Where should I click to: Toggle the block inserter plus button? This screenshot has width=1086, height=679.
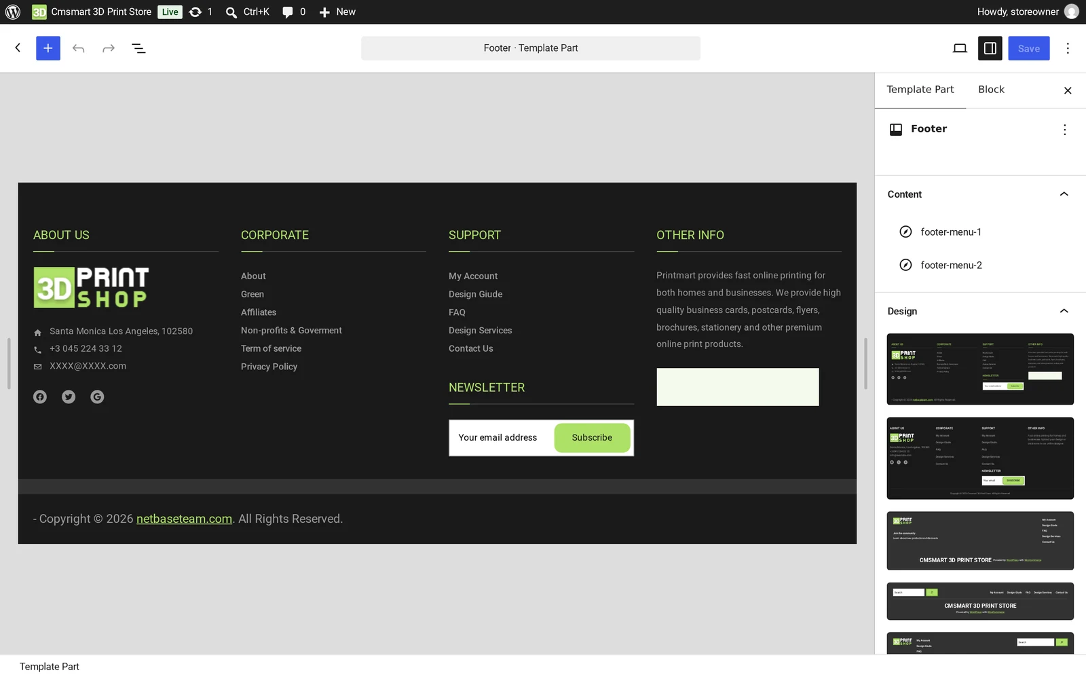[48, 48]
